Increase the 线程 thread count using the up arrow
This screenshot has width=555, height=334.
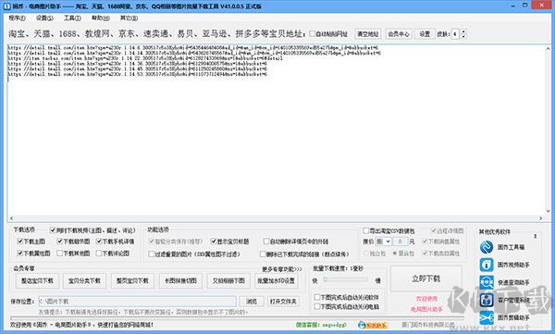click(x=463, y=31)
